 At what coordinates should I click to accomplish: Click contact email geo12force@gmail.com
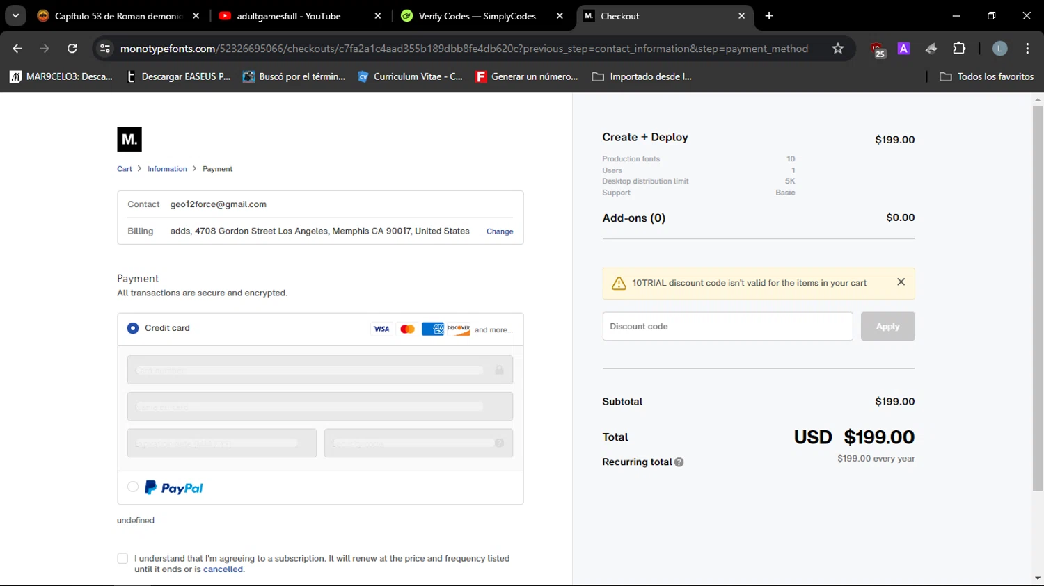tap(219, 204)
